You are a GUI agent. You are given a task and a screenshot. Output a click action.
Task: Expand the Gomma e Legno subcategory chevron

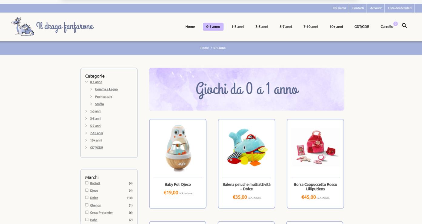(91, 89)
